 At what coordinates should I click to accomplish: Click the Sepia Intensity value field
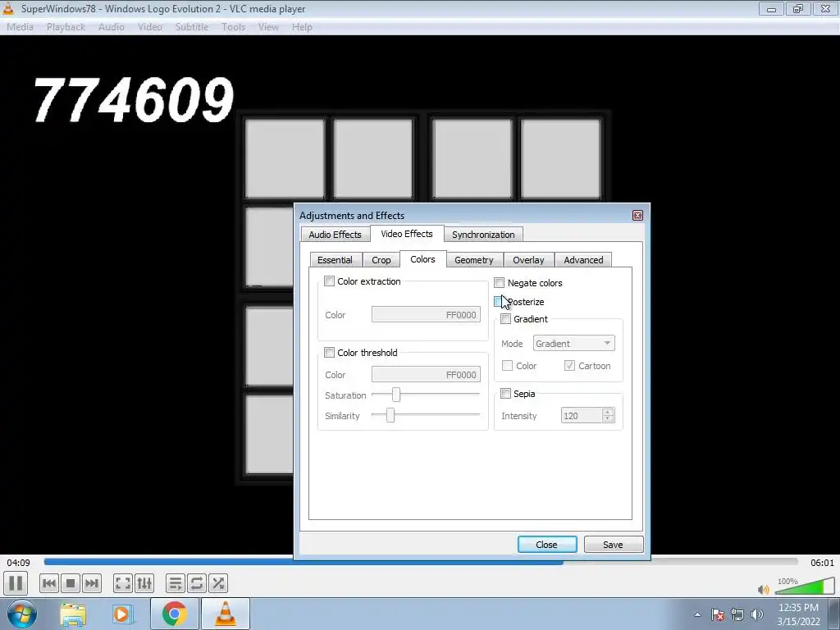[x=582, y=416]
